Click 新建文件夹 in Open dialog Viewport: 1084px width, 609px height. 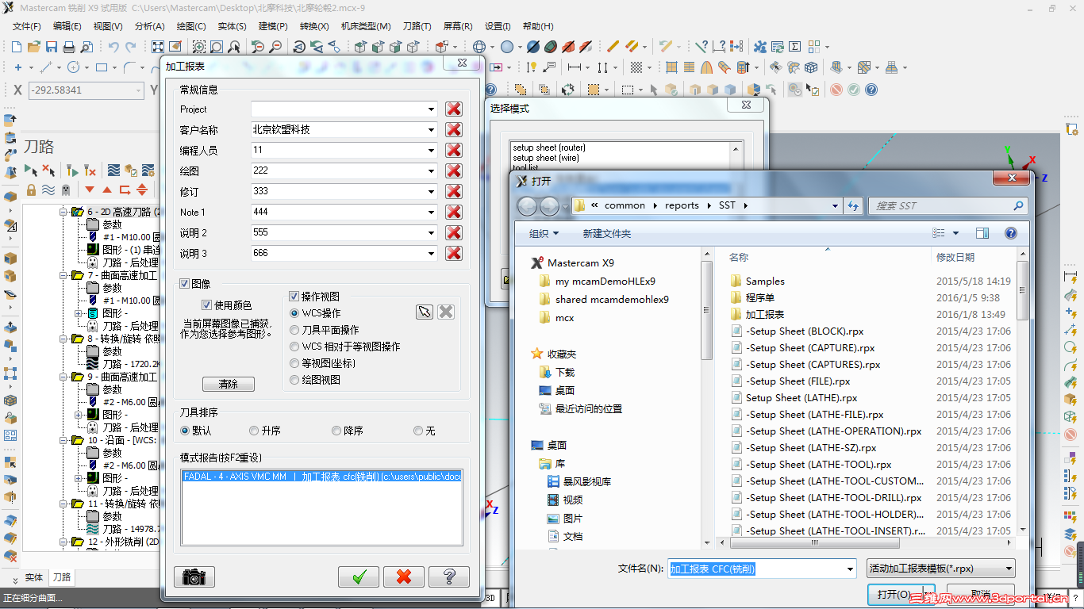pyautogui.click(x=606, y=233)
